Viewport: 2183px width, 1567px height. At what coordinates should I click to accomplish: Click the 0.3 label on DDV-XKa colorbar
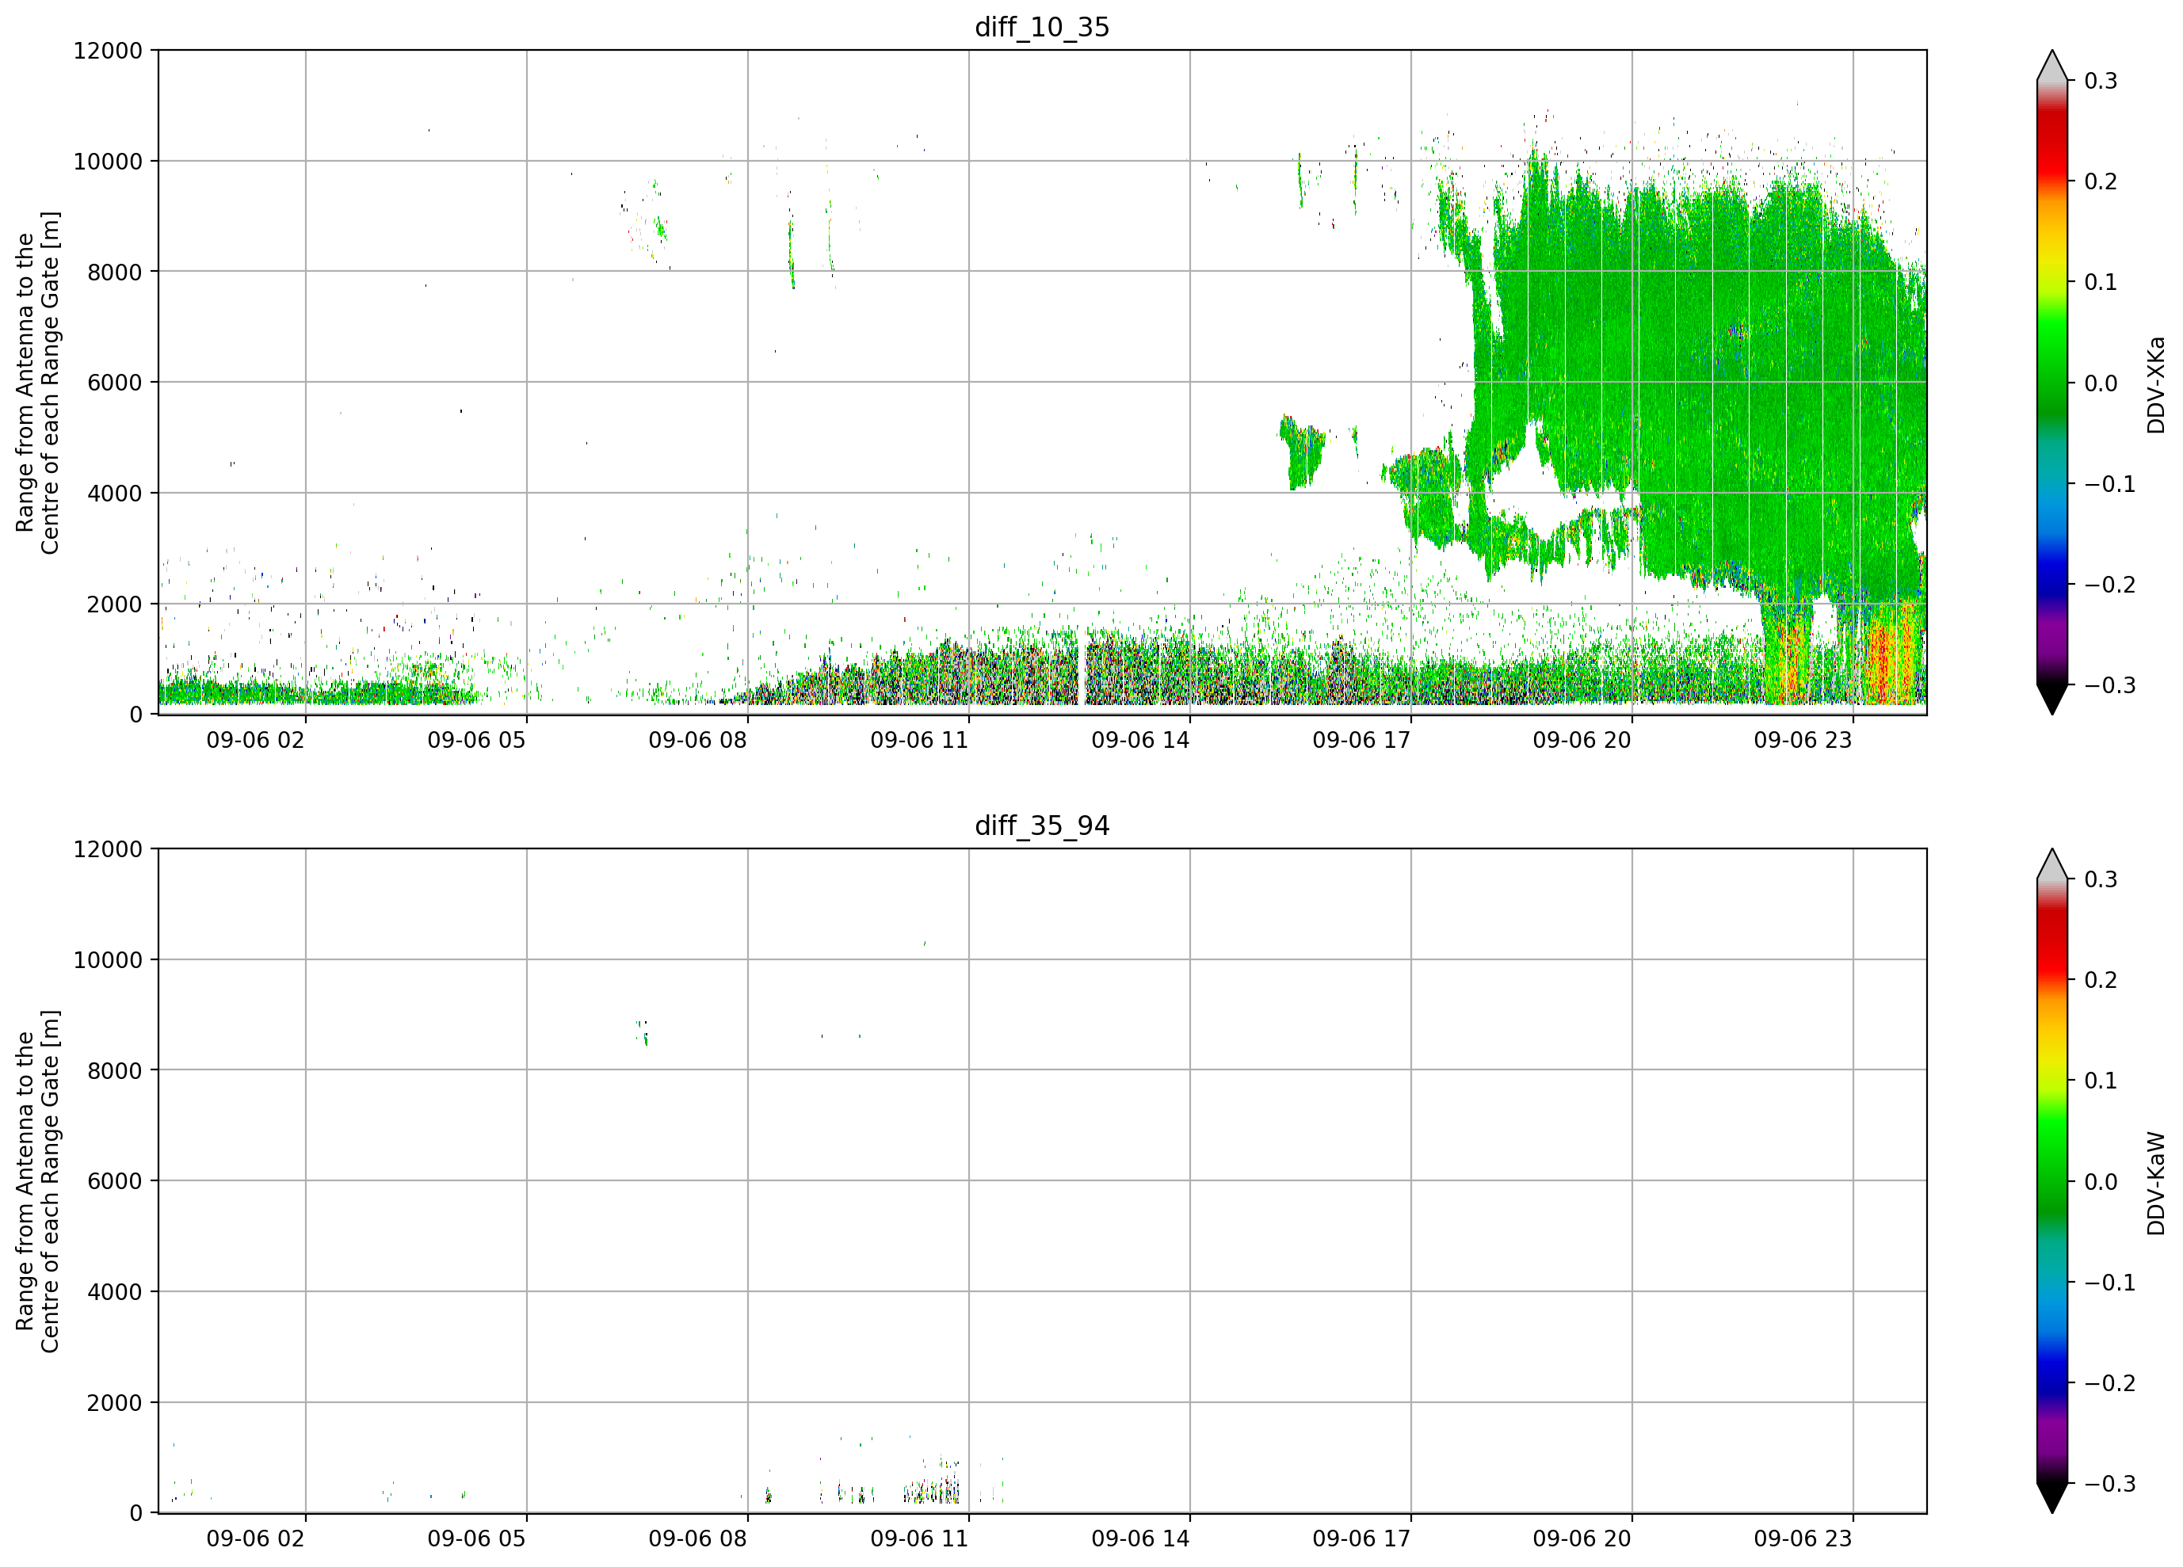point(2101,81)
